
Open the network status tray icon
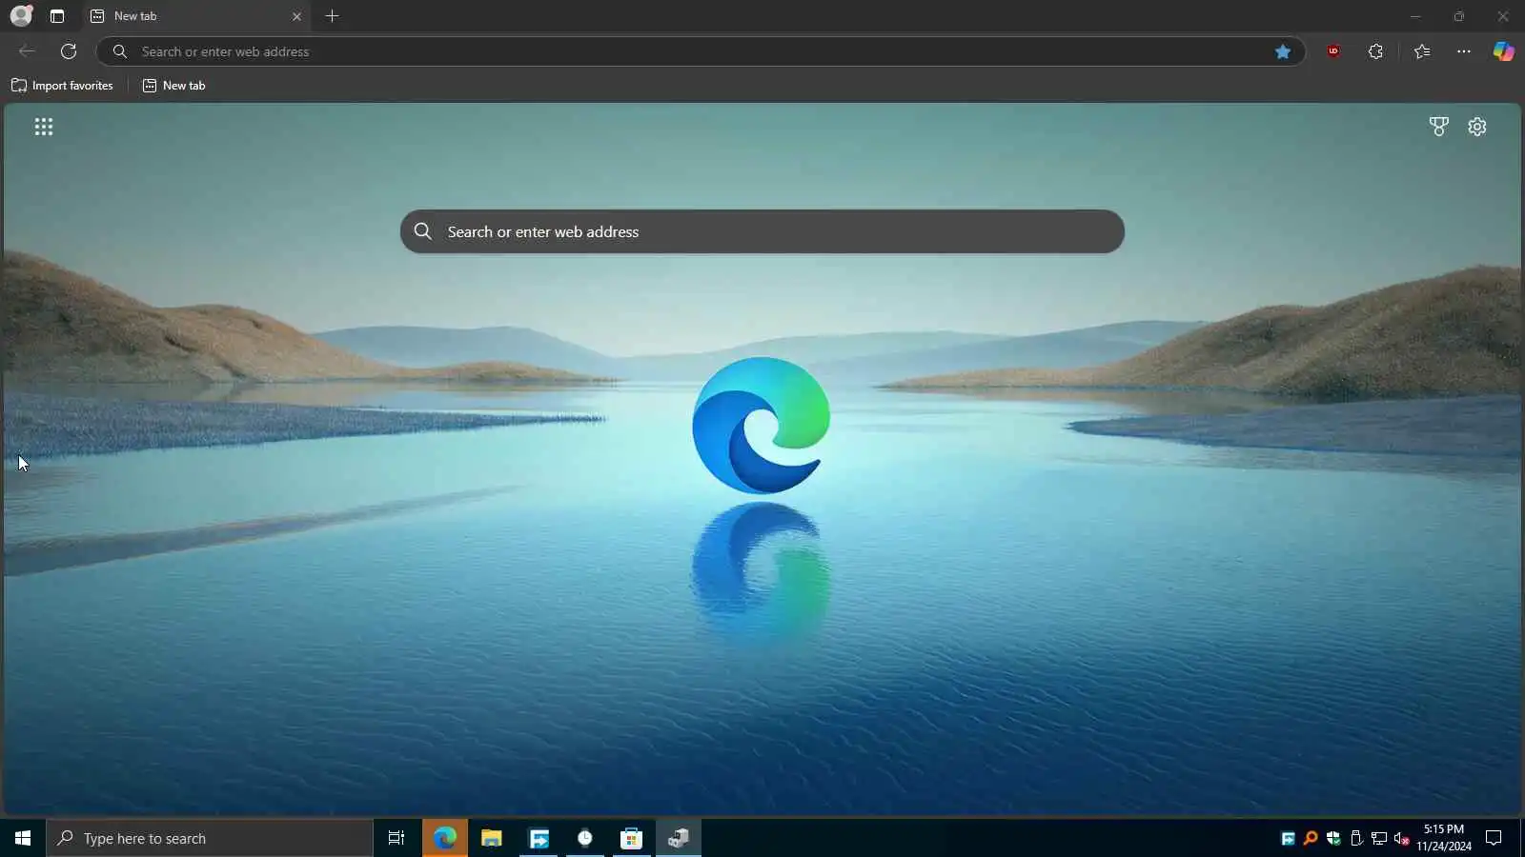tap(1379, 838)
